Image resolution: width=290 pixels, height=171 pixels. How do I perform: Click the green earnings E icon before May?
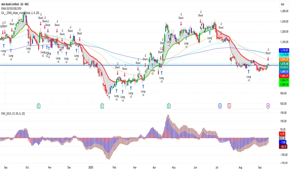(169, 106)
